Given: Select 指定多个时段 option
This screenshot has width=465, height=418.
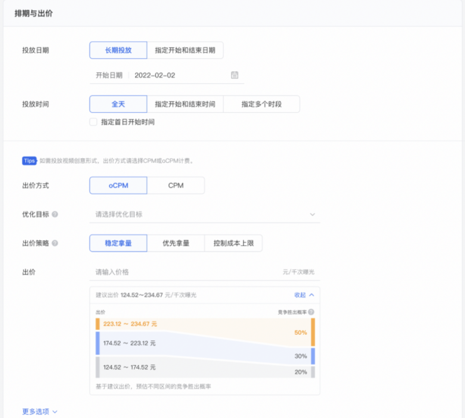Looking at the screenshot, I should click(261, 104).
